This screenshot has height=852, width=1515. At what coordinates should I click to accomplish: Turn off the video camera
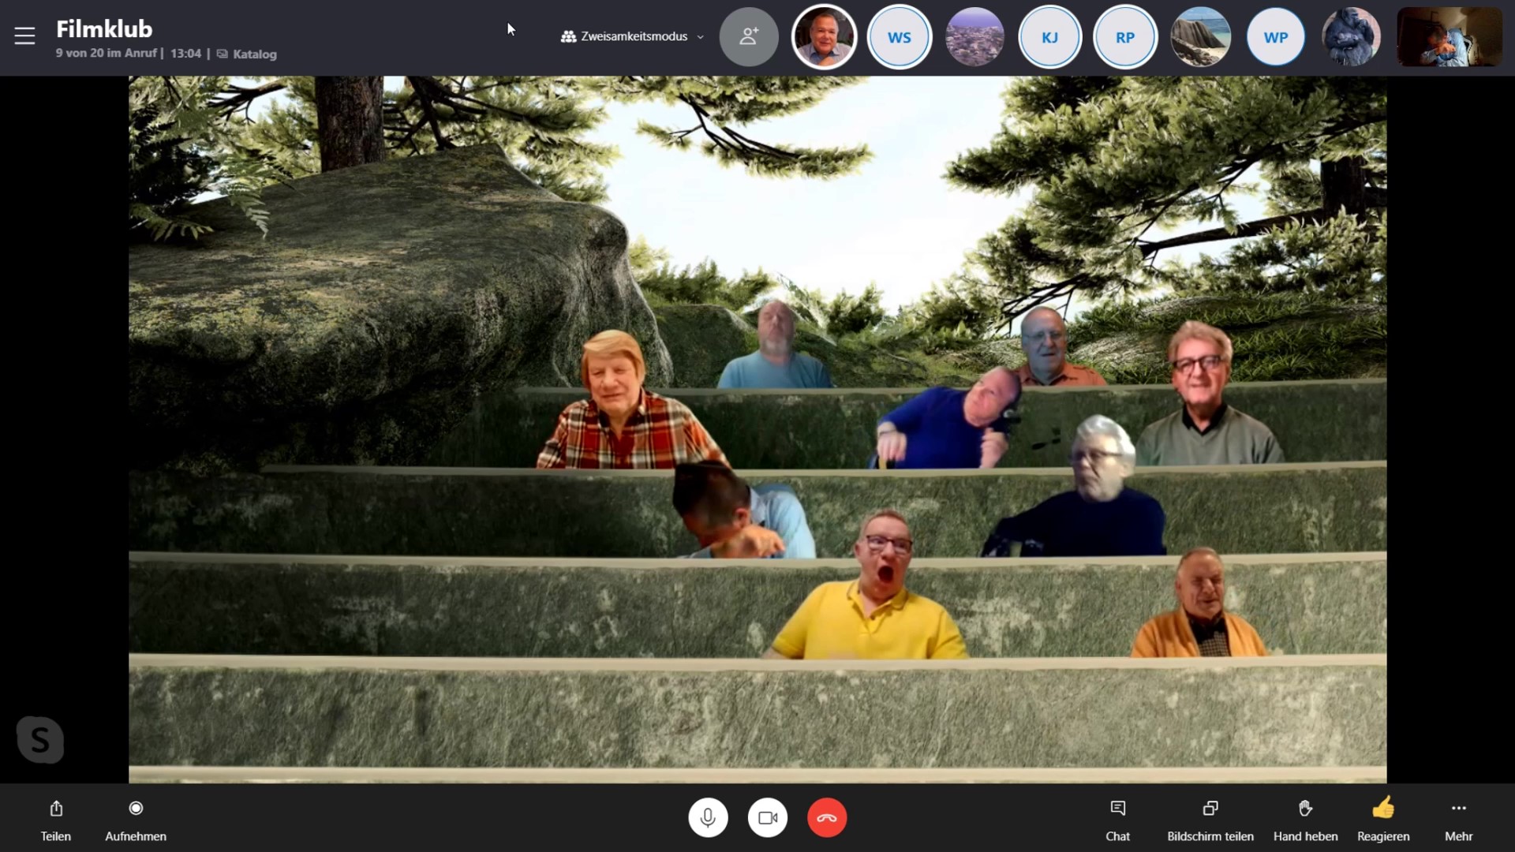click(768, 818)
